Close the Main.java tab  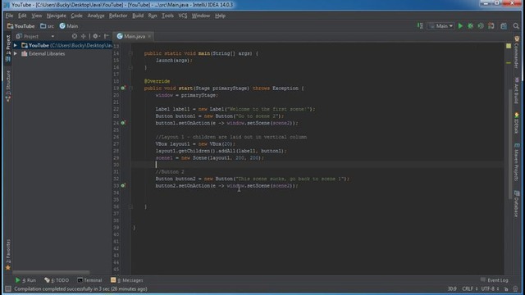click(149, 36)
